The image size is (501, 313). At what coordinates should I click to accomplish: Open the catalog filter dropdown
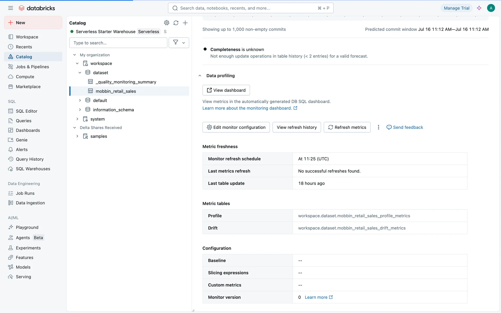point(179,43)
